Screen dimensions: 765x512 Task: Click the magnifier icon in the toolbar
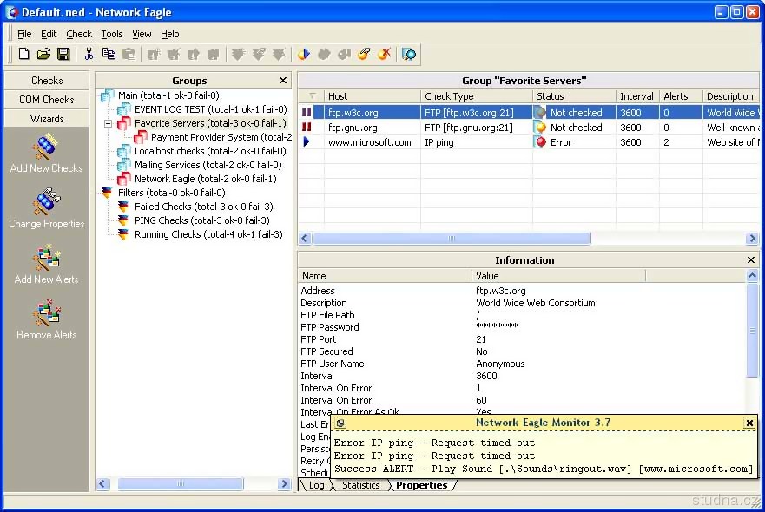[409, 54]
